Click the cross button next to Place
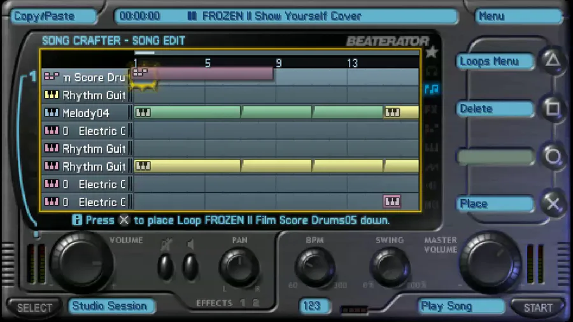Screen dimensions: 573x322 [x=553, y=204]
